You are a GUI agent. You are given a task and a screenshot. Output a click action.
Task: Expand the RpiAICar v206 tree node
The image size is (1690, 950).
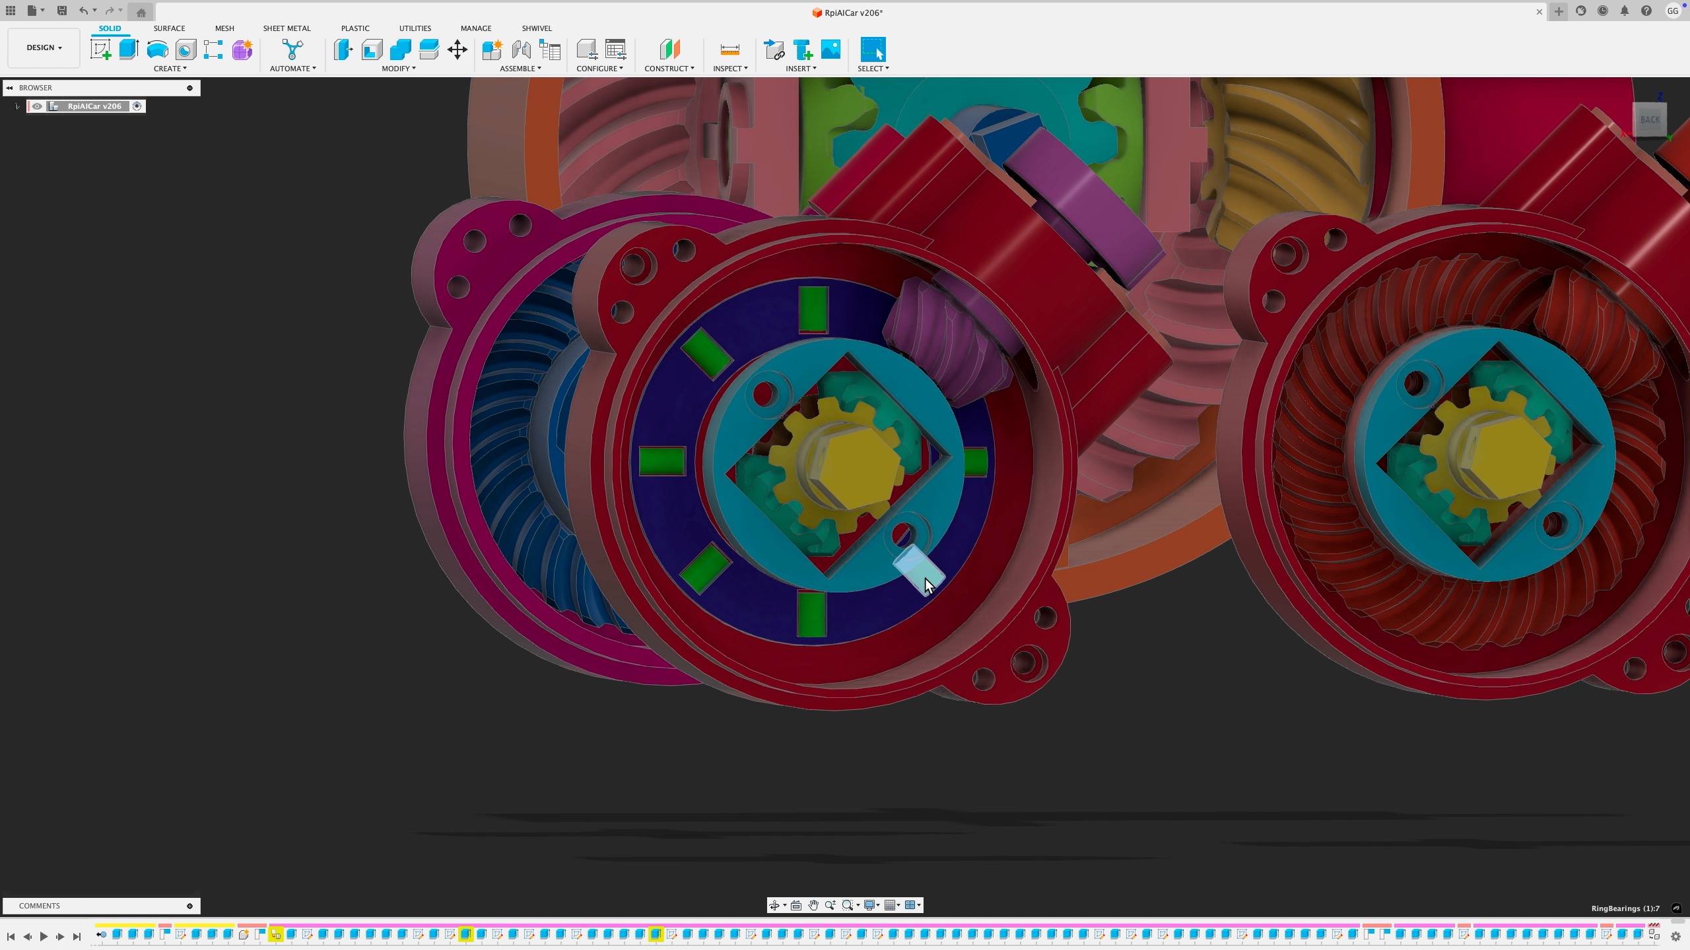[x=18, y=106]
